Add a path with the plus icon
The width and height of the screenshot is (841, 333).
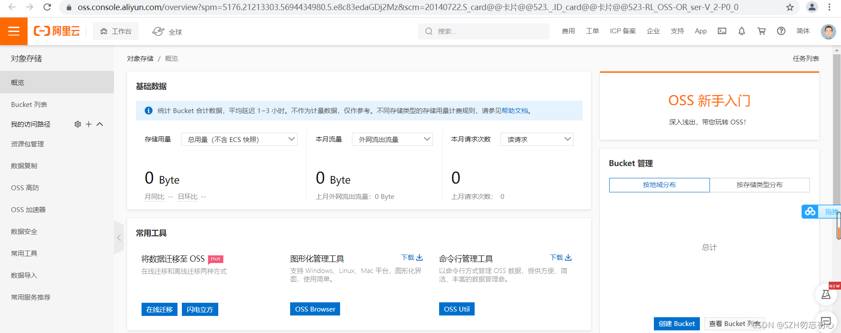[89, 124]
